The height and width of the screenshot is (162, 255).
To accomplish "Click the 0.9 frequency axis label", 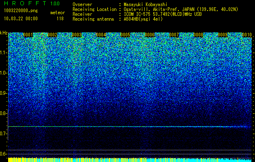I will pyautogui.click(x=3, y=93).
